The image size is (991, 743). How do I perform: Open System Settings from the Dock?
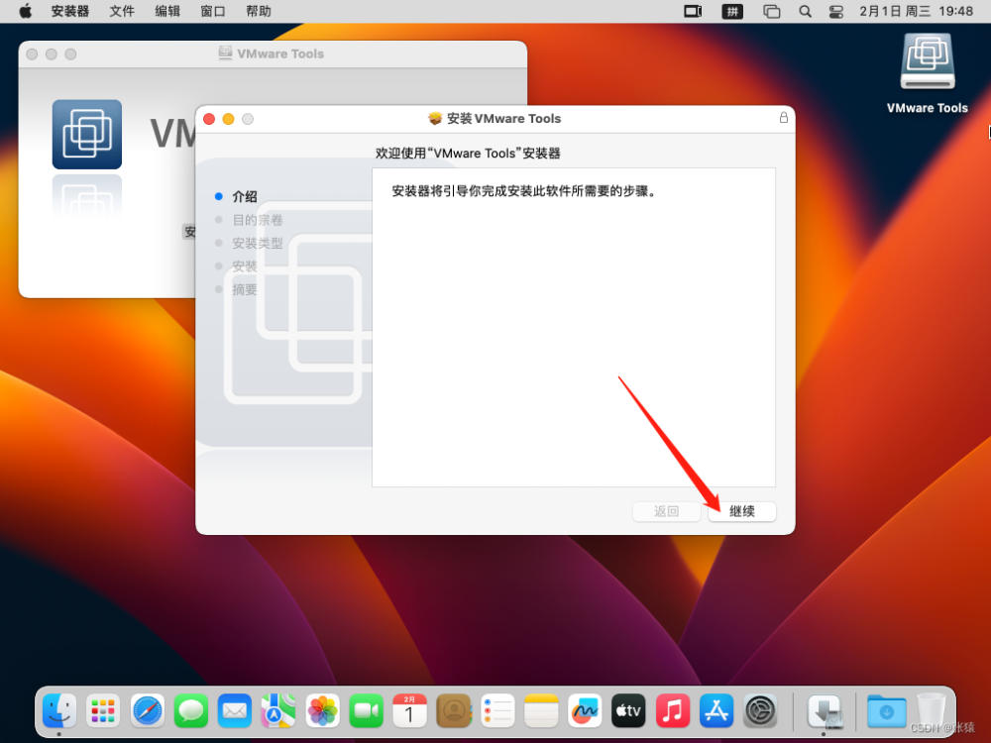[x=760, y=710]
